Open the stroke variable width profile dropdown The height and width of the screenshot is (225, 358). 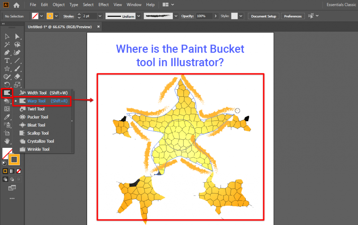[138, 16]
